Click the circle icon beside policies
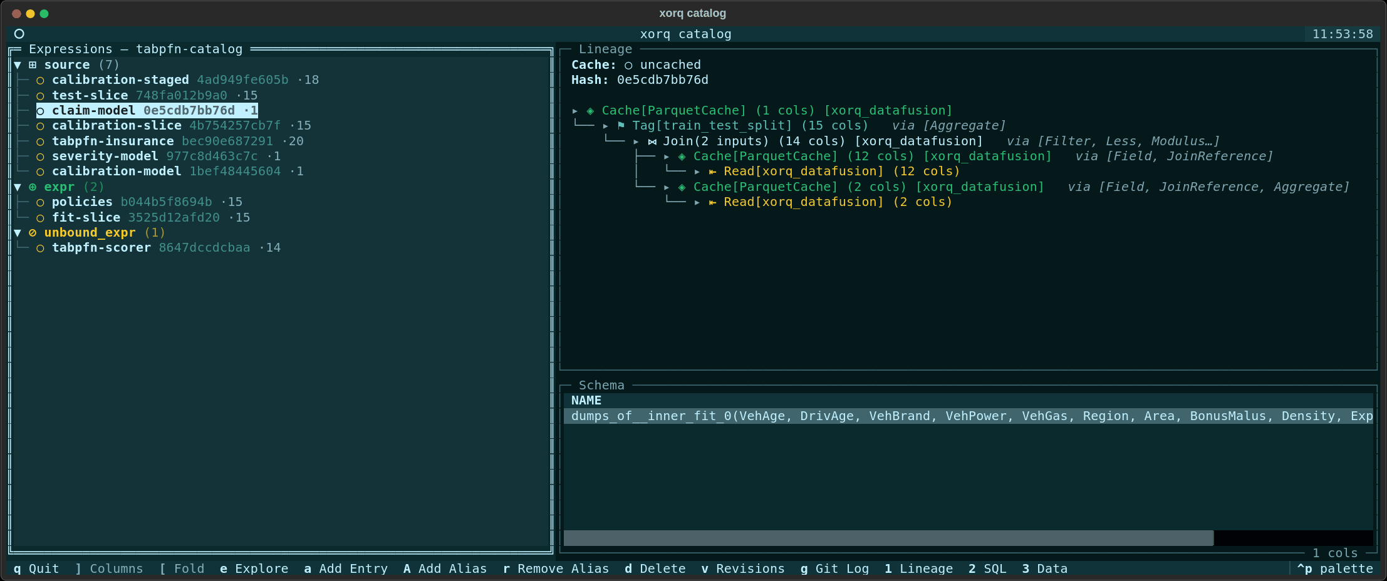 coord(40,202)
